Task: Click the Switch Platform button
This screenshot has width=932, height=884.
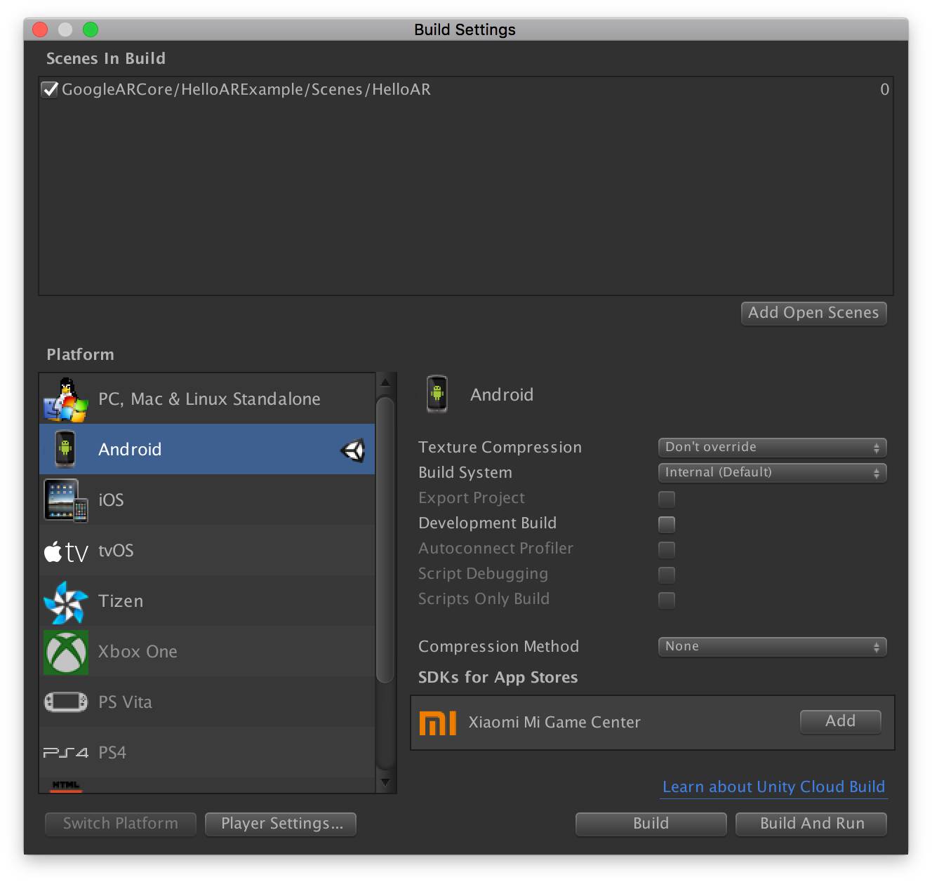Action: pos(121,824)
